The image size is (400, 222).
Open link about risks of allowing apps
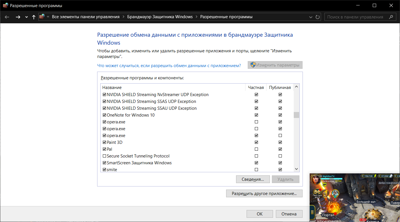169,65
